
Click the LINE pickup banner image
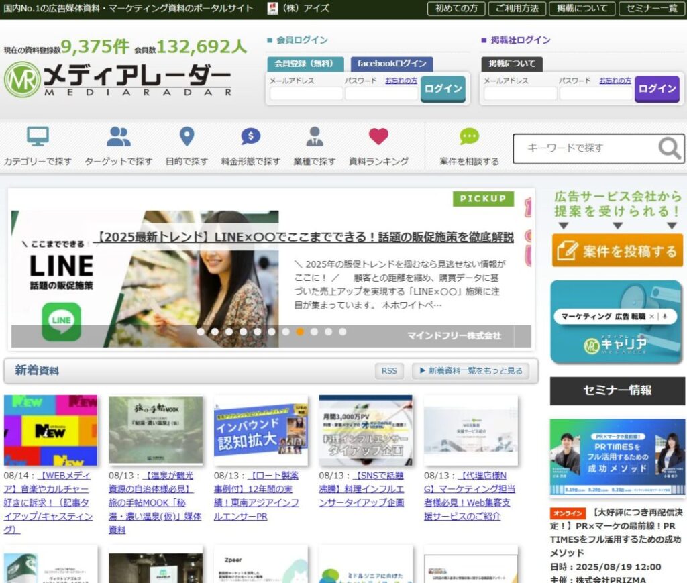(x=145, y=278)
